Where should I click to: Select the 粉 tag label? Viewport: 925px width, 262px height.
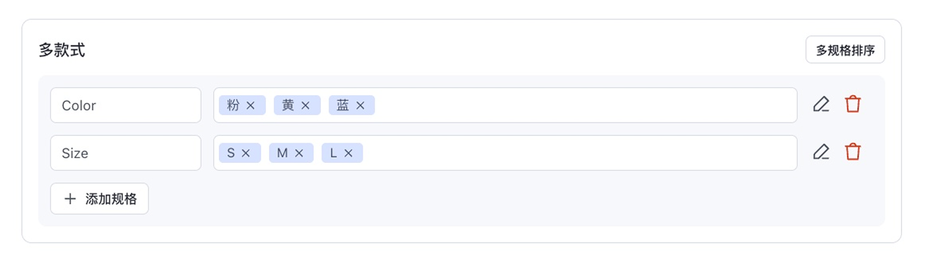pyautogui.click(x=233, y=105)
